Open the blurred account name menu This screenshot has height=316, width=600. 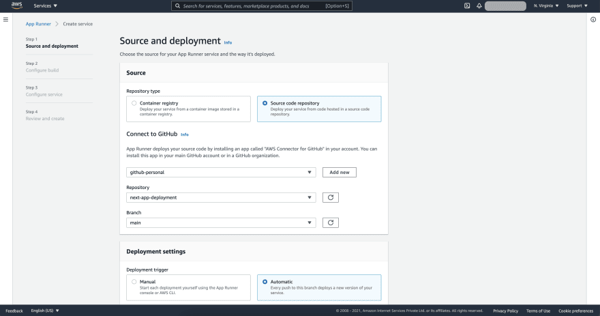505,5
